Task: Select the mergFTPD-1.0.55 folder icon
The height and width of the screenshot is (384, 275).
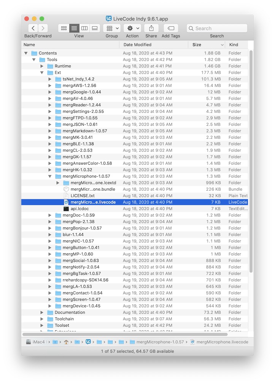Action: pyautogui.click(x=58, y=118)
